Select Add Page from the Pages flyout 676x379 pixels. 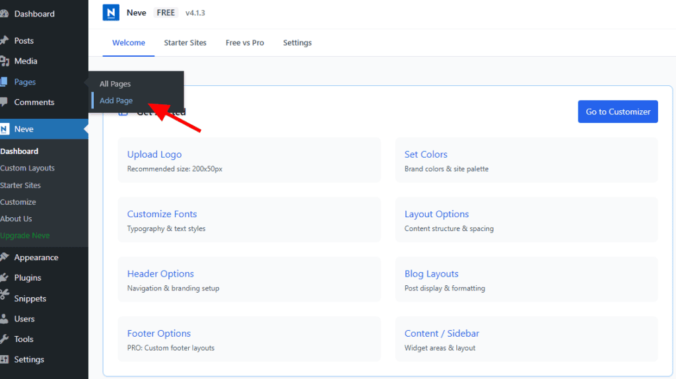[116, 101]
